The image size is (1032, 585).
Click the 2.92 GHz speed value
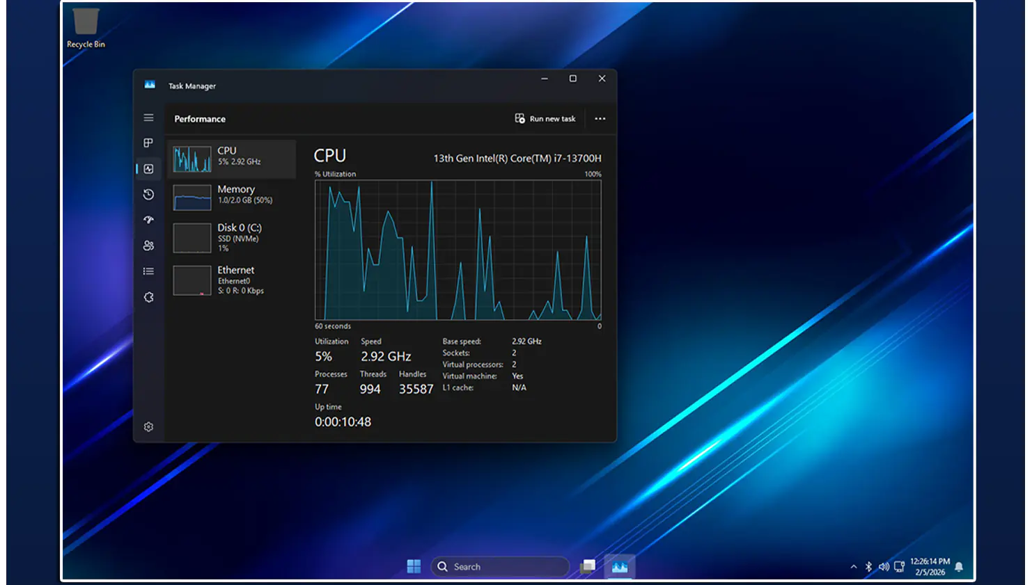point(386,357)
